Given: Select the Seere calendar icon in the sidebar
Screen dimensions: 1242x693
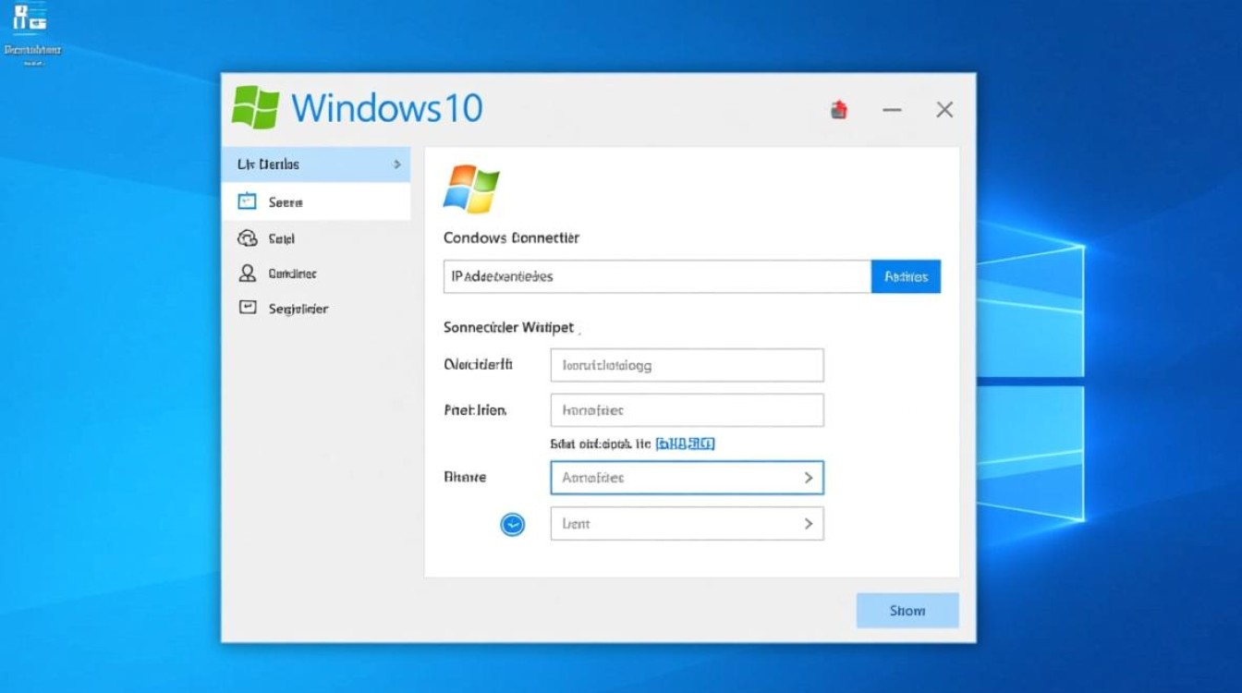Looking at the screenshot, I should (x=246, y=201).
